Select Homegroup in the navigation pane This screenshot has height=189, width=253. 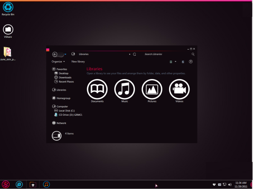(x=61, y=98)
